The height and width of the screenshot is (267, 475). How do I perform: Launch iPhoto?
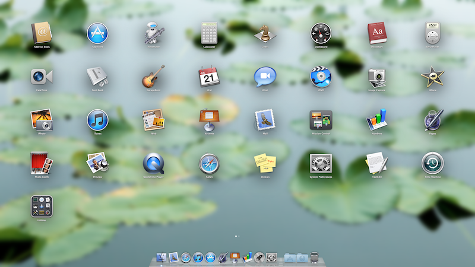tap(42, 120)
